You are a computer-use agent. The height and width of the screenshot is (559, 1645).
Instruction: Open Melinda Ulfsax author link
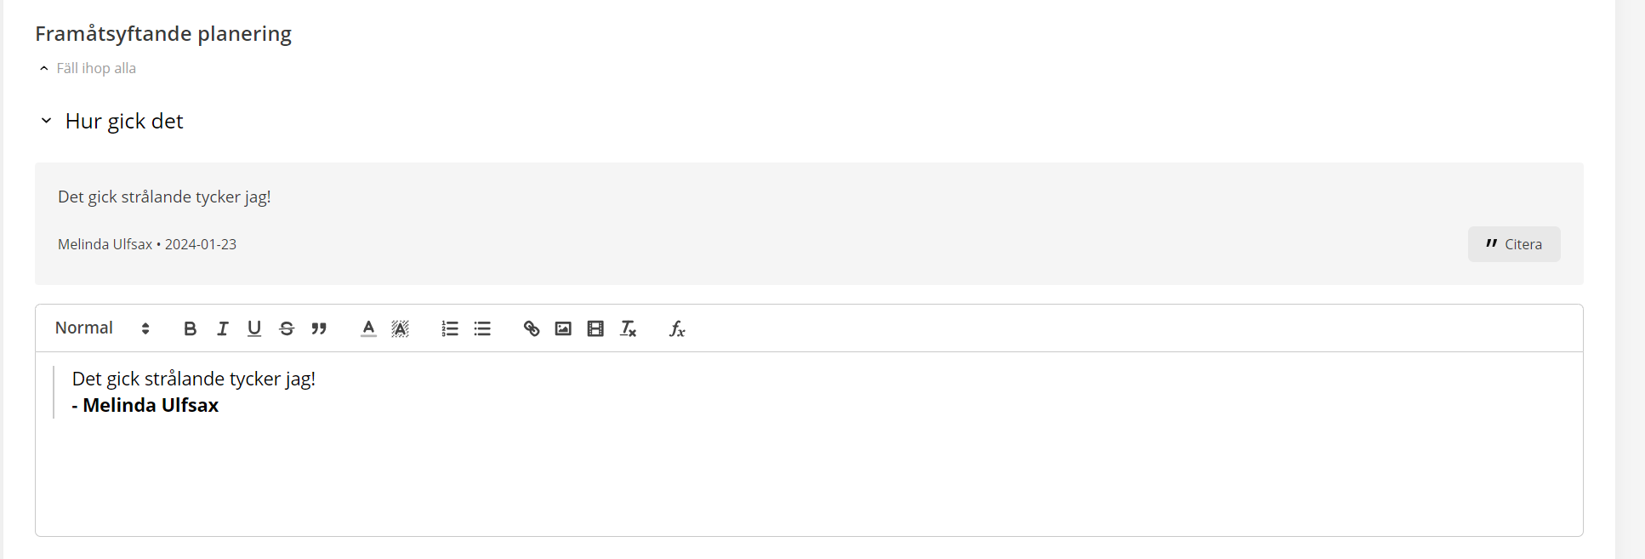[105, 244]
